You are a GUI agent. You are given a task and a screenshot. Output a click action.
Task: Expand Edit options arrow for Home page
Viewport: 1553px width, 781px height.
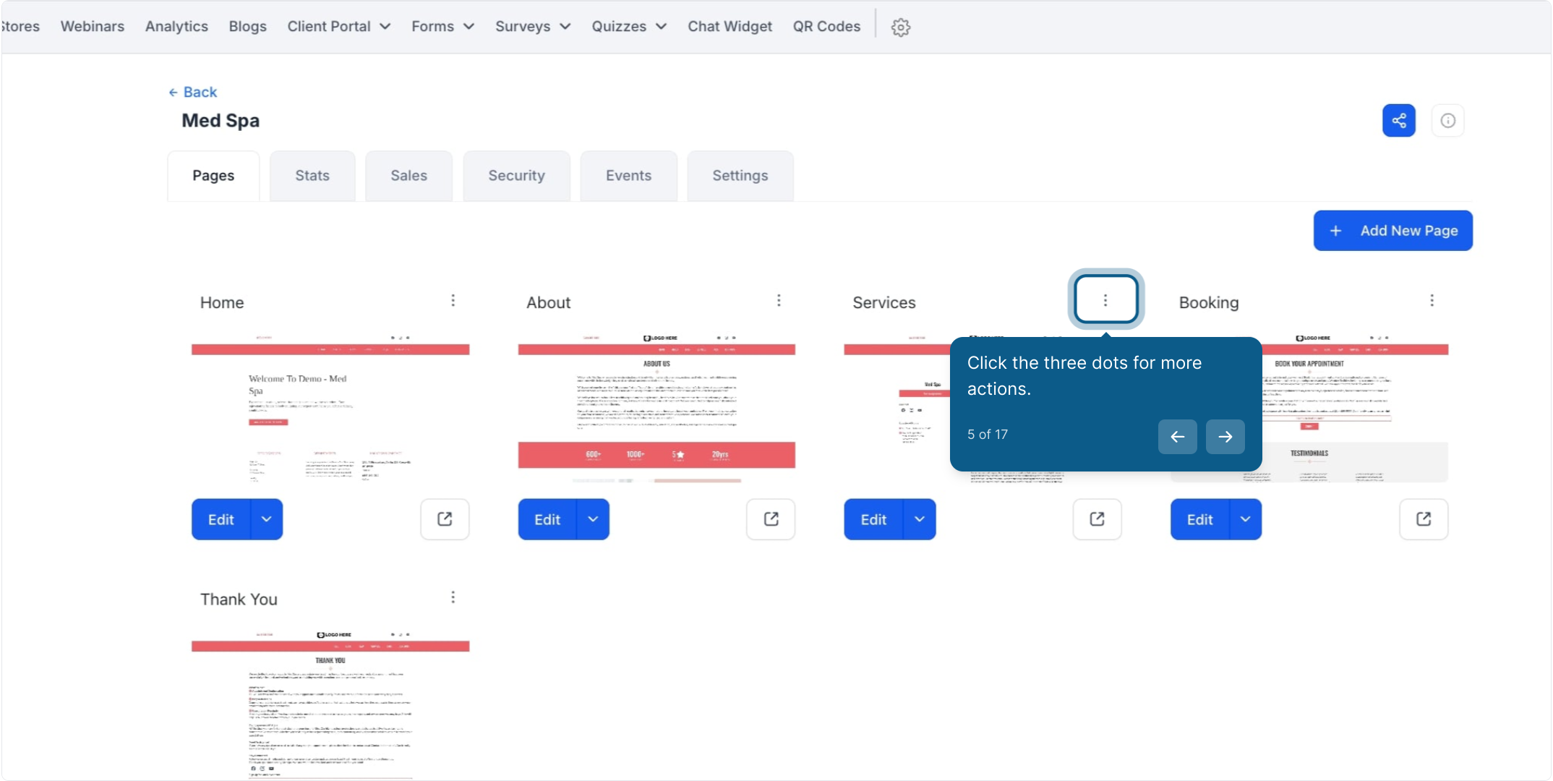pyautogui.click(x=267, y=519)
